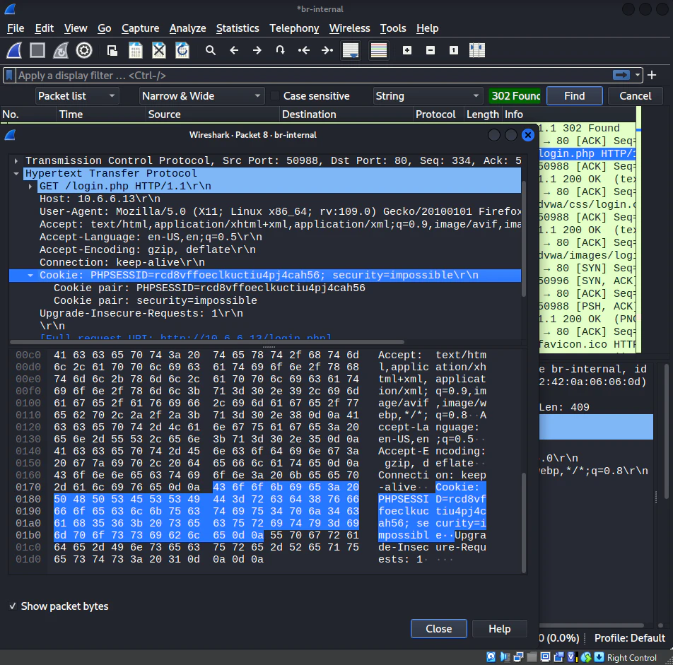Viewport: 673px width, 665px height.
Task: Reset text to normal size icon
Action: [x=454, y=51]
